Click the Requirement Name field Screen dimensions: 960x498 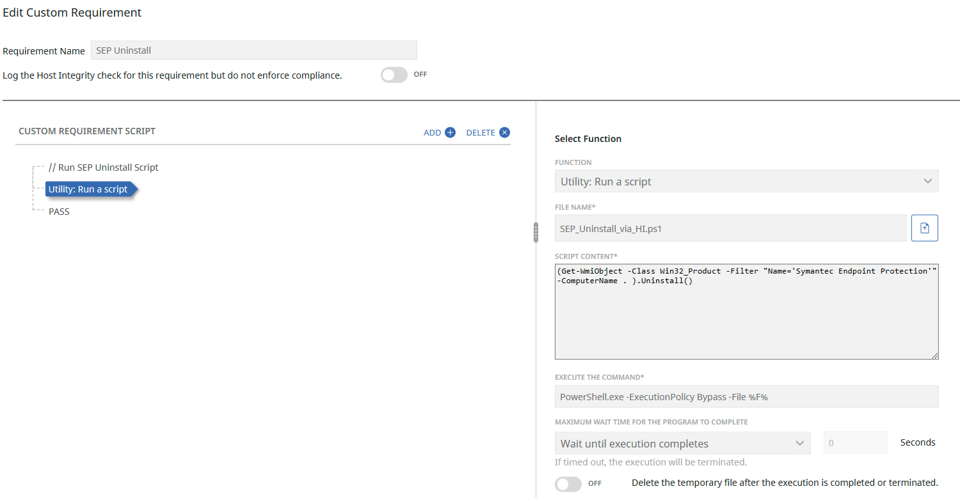(x=253, y=51)
